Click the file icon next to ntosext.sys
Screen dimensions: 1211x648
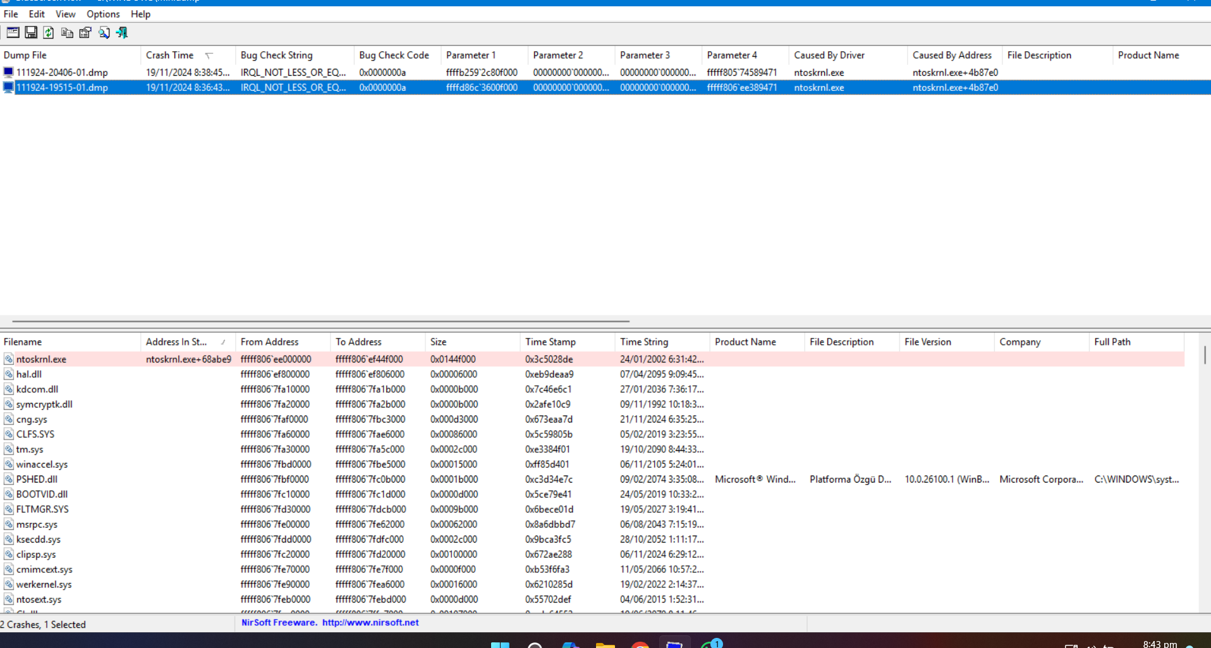(9, 599)
